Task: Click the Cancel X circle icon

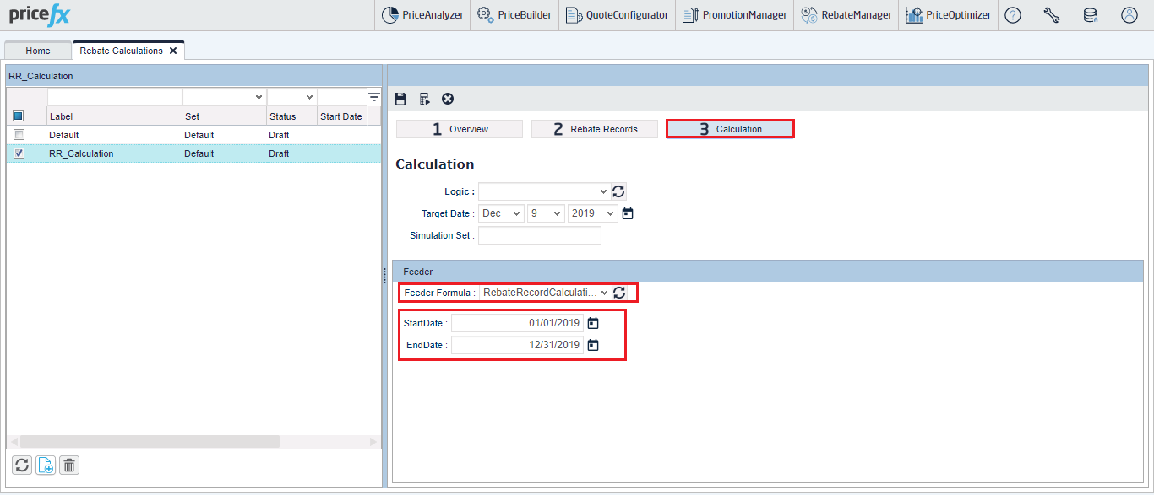Action: coord(448,99)
